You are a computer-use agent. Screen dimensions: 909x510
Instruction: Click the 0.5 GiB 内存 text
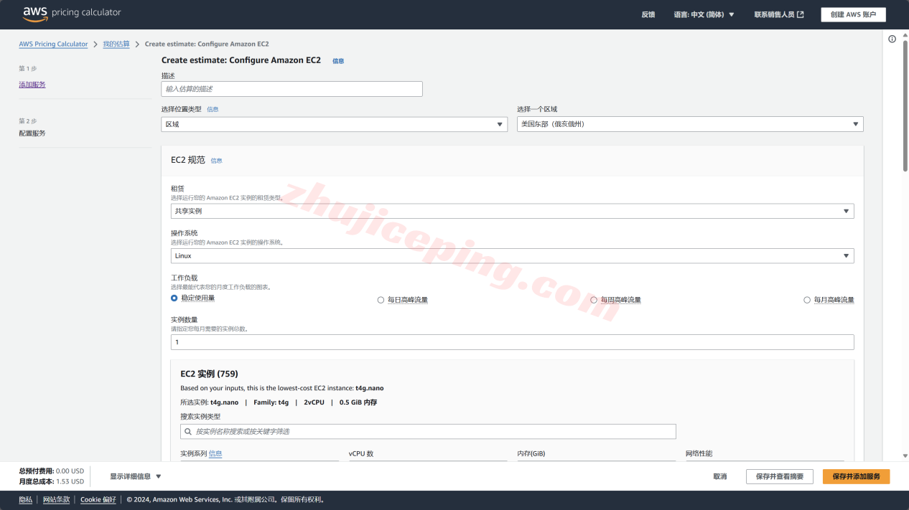point(358,402)
